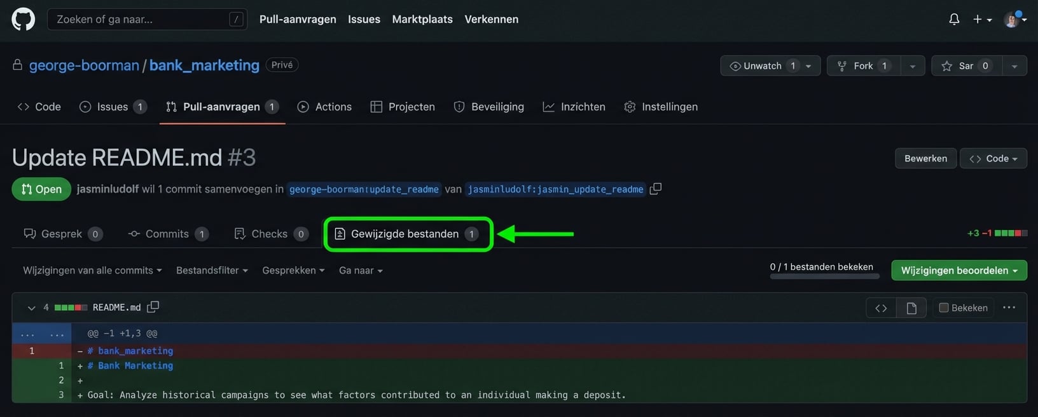Open Verkennen in top navigation
Image resolution: width=1038 pixels, height=417 pixels.
click(x=491, y=19)
